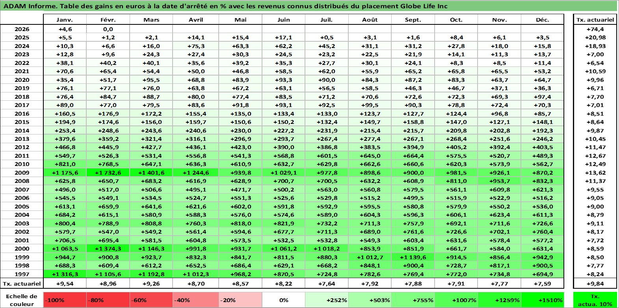This screenshot has width=619, height=308.
Task: Click the table title mentioning Globe Life Inc
Action: pos(225,6)
